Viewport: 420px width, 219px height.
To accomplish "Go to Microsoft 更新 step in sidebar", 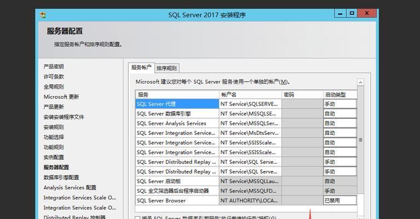I will click(x=61, y=97).
